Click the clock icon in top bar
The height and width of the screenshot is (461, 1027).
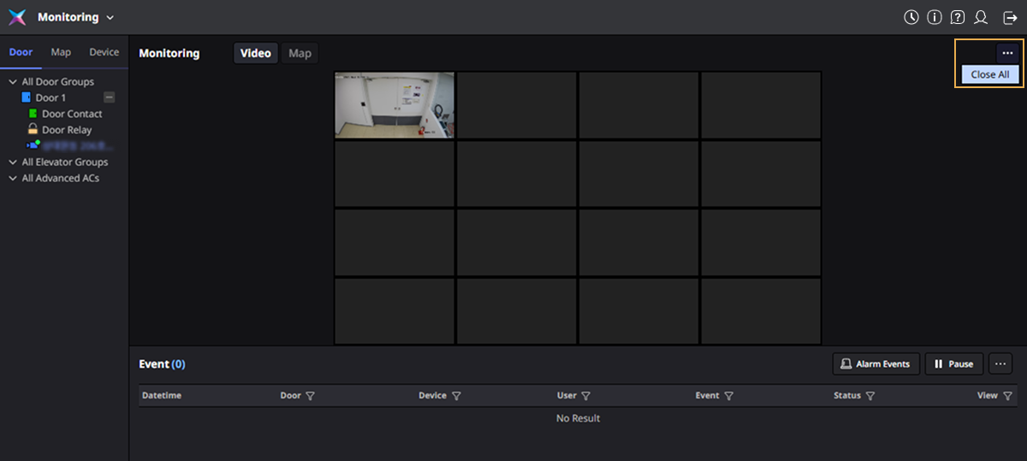point(911,17)
